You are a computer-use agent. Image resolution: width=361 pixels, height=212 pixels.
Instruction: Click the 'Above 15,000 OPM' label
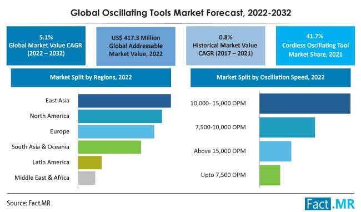tap(219, 151)
